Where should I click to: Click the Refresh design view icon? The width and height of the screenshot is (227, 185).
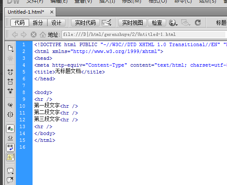click(198, 23)
